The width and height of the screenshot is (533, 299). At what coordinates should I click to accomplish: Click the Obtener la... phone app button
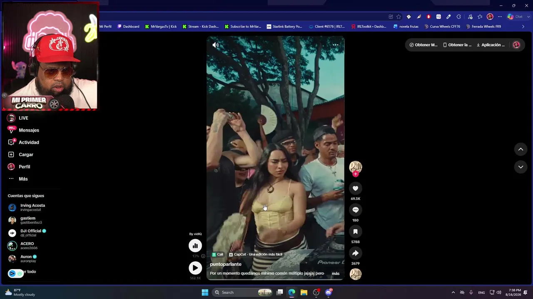pos(457,45)
